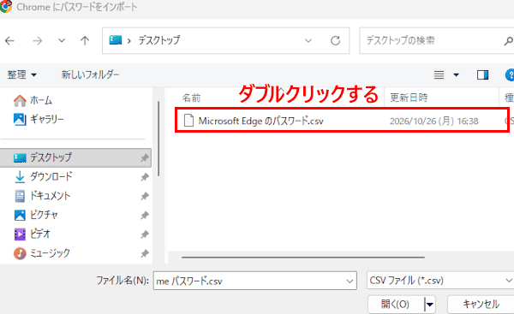Screen dimensions: 514x314
Task: Click the 開く(O) button
Action: point(396,305)
